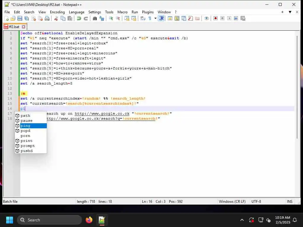This screenshot has height=227, width=303.
Task: Toggle the Indent guide button
Action: 161,19
